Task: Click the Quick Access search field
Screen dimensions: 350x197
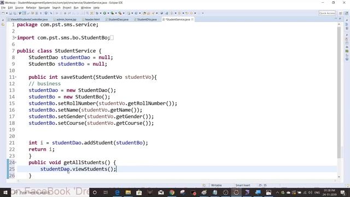Action: (x=327, y=13)
